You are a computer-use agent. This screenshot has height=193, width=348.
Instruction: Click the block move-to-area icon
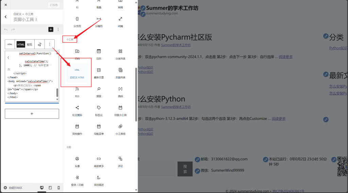(x=39, y=45)
